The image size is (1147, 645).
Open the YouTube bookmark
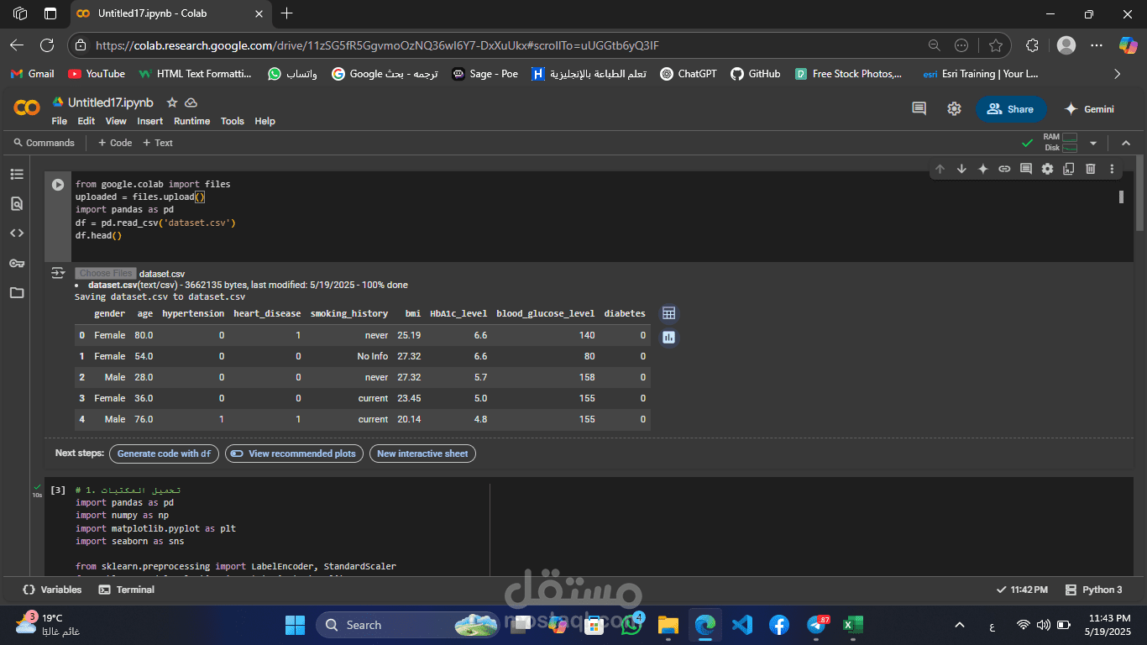97,74
